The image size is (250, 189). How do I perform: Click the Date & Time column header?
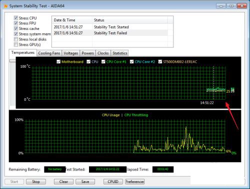click(x=72, y=20)
